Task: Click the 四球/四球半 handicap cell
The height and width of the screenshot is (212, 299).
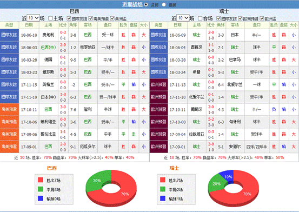Action: coord(256,147)
